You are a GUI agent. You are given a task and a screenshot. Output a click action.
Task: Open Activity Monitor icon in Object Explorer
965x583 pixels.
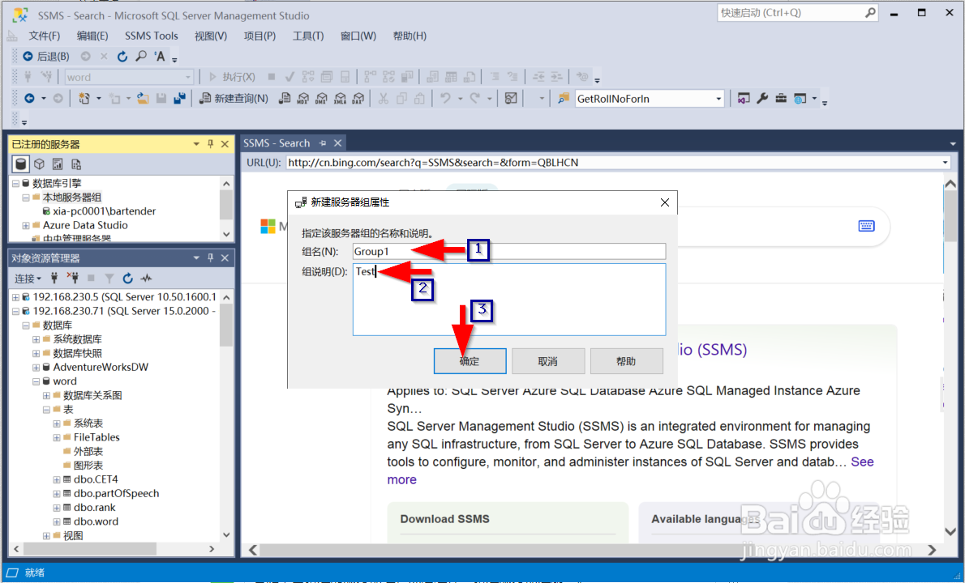[146, 279]
